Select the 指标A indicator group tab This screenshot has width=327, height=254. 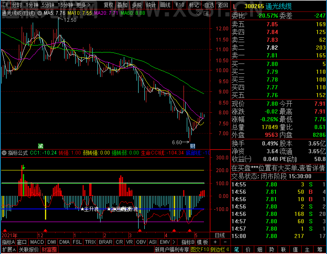click(8, 242)
